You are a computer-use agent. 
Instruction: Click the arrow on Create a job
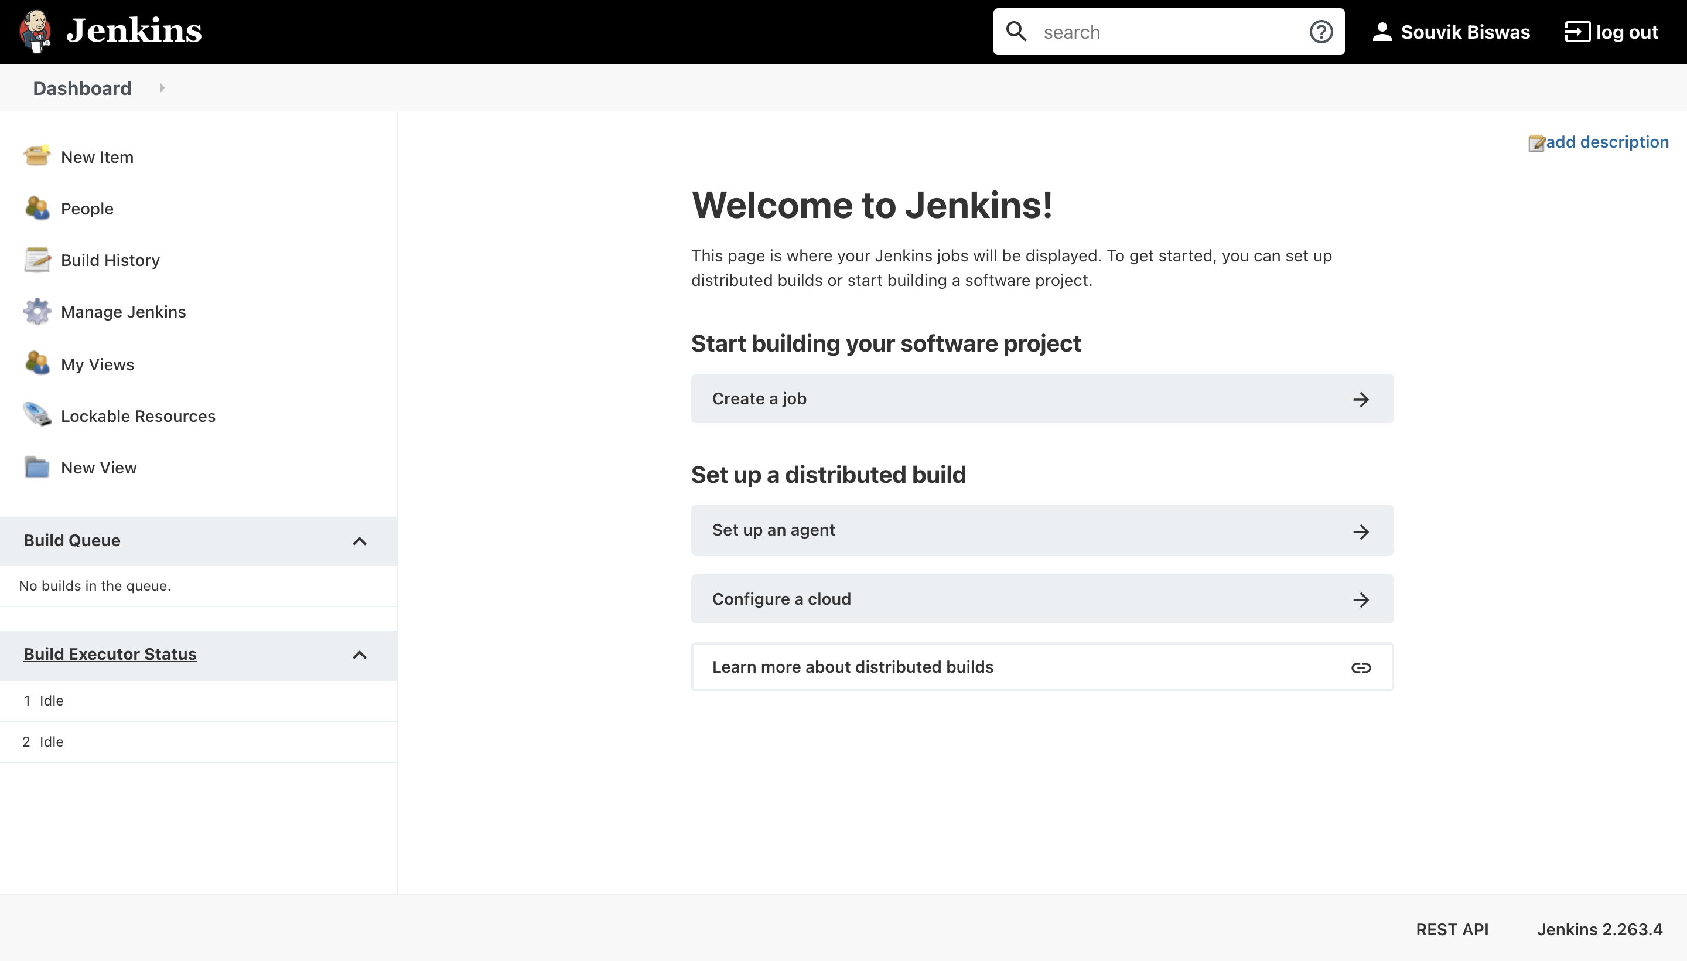[1360, 399]
